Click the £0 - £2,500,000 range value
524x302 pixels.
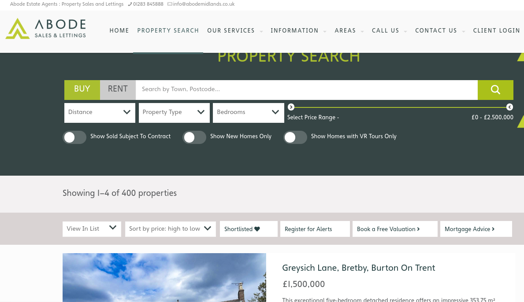pyautogui.click(x=492, y=118)
